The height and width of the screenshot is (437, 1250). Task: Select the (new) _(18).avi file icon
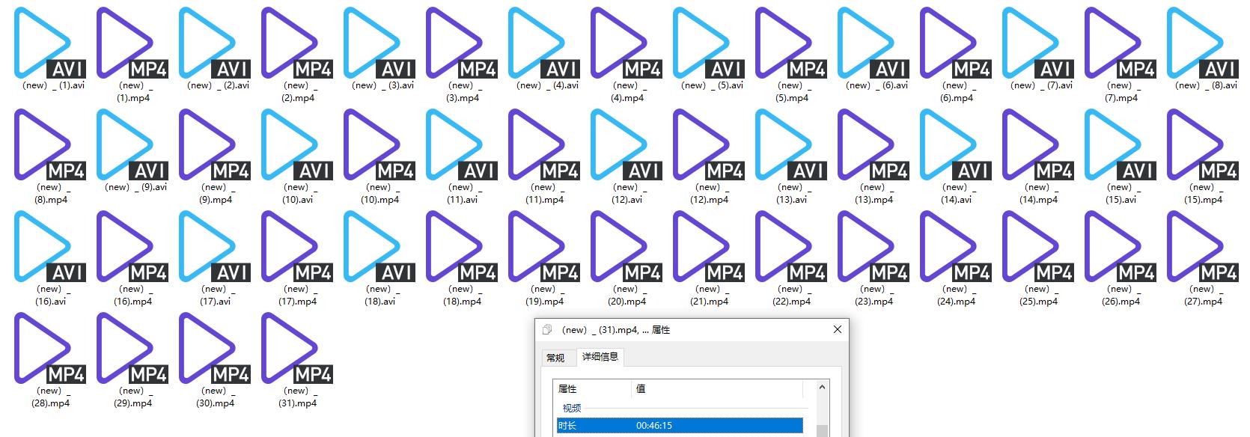(x=379, y=246)
